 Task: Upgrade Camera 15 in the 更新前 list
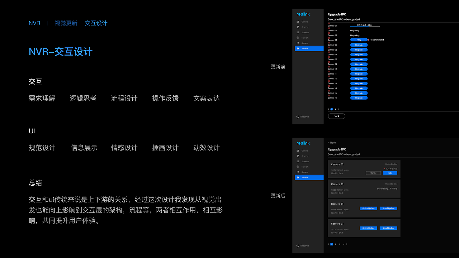[359, 93]
